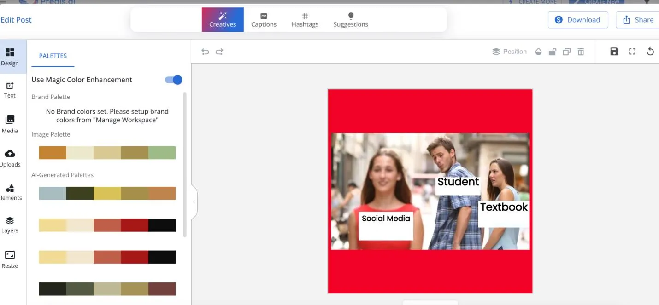Screen dimensions: 659x305
Task: Select the PALETTES tab
Action: [53, 56]
